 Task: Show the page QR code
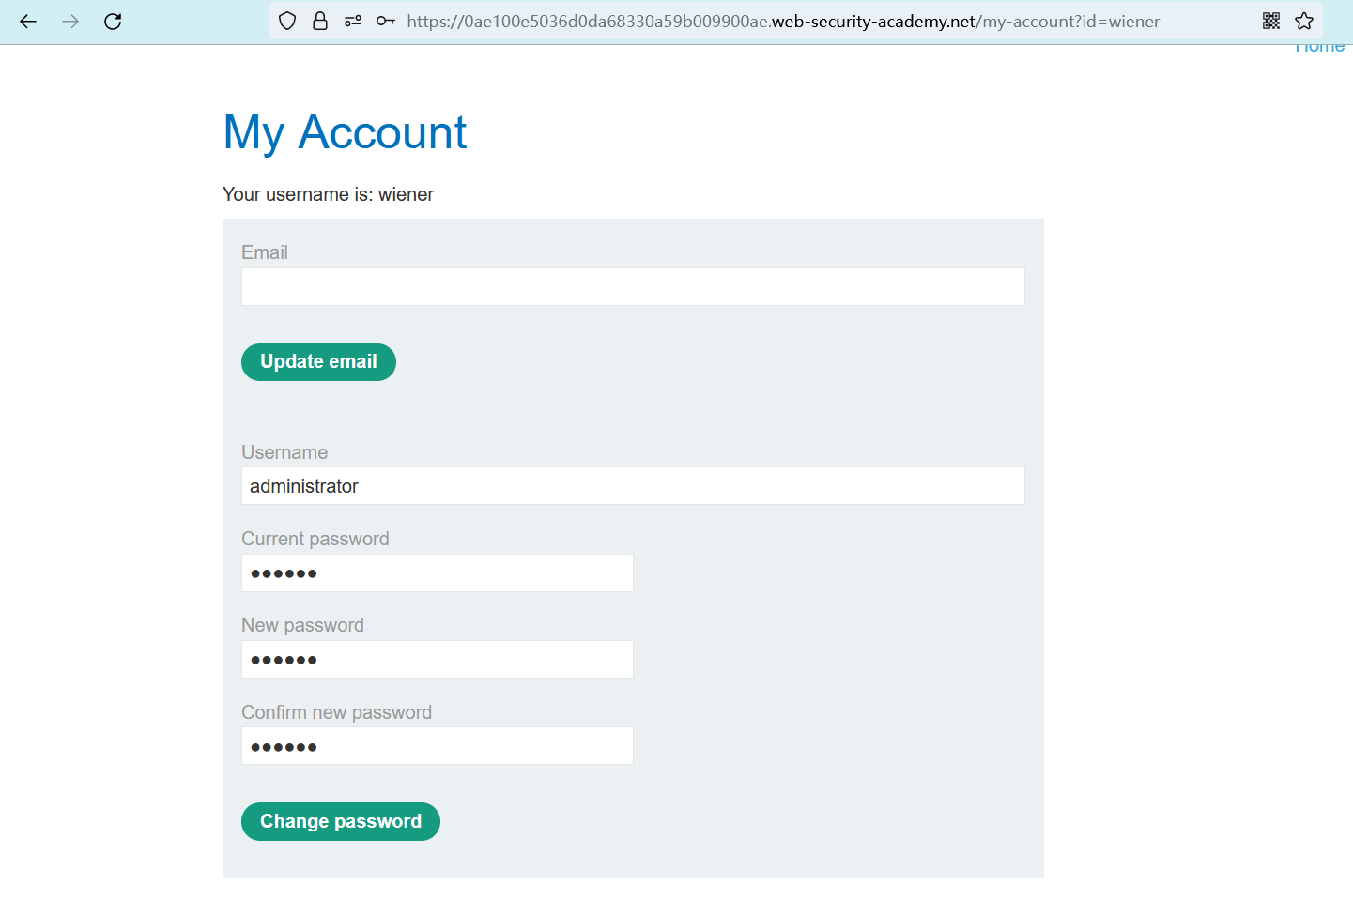coord(1271,22)
